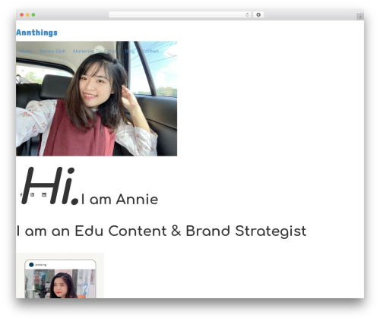Open Marketing Tip & Trick menu
This screenshot has width=380, height=321.
pyautogui.click(x=95, y=51)
